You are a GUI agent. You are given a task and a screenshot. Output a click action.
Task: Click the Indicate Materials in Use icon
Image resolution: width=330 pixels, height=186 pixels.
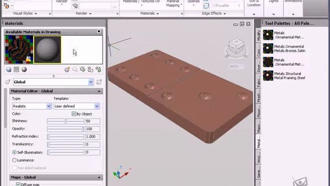pos(82,70)
